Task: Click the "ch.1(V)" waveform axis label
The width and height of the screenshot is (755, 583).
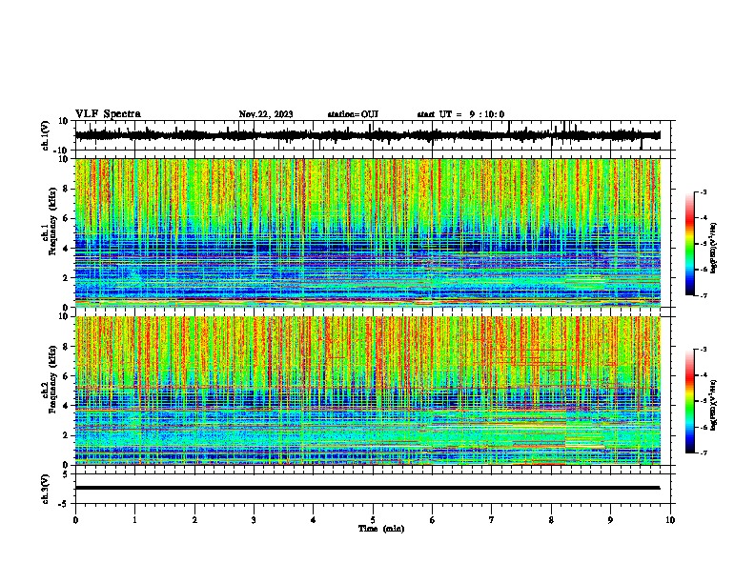Action: (46, 135)
